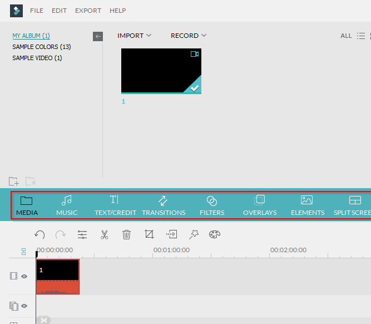Open the TRANSITIONS tab

click(x=164, y=205)
